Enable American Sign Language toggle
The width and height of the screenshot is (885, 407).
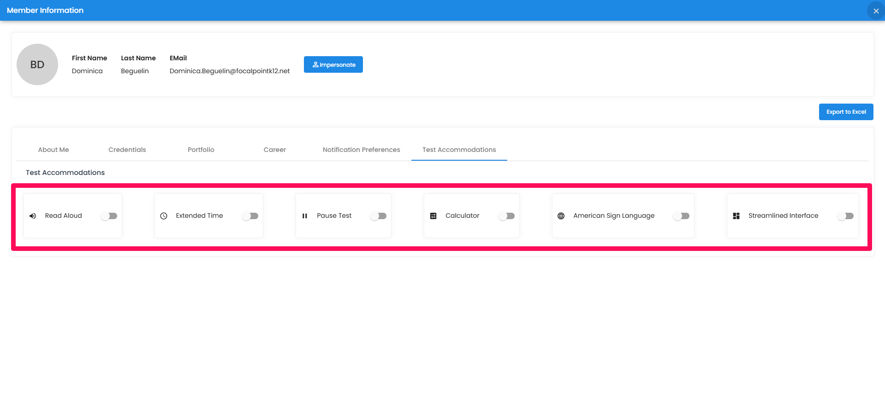pos(682,216)
